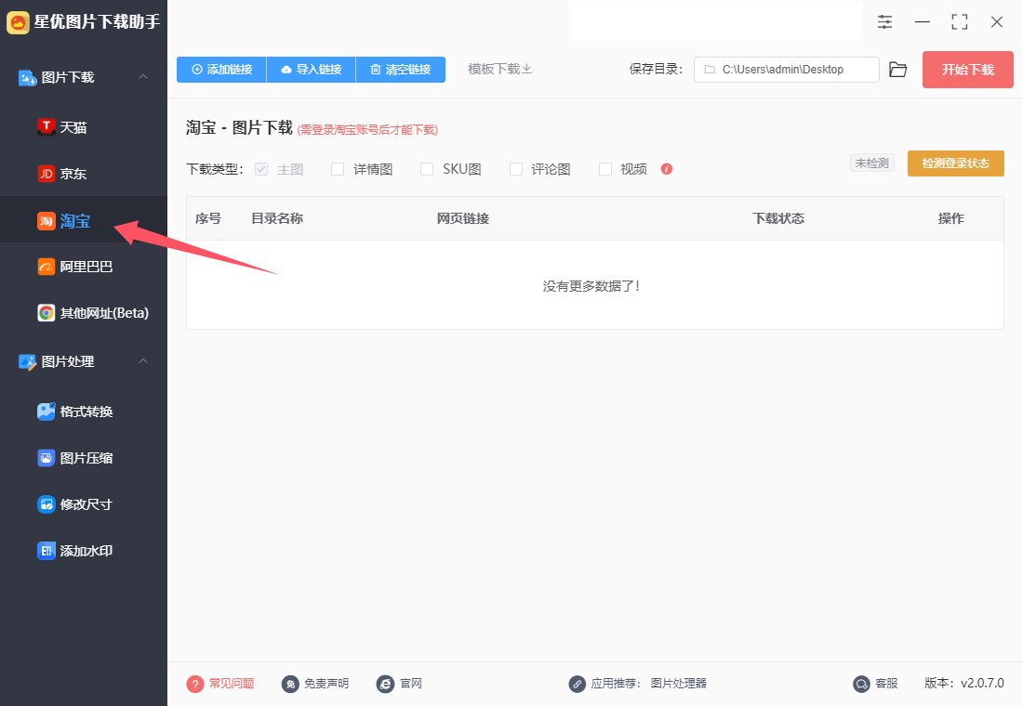
Task: Enable the 详情图 checkbox
Action: pyautogui.click(x=338, y=169)
